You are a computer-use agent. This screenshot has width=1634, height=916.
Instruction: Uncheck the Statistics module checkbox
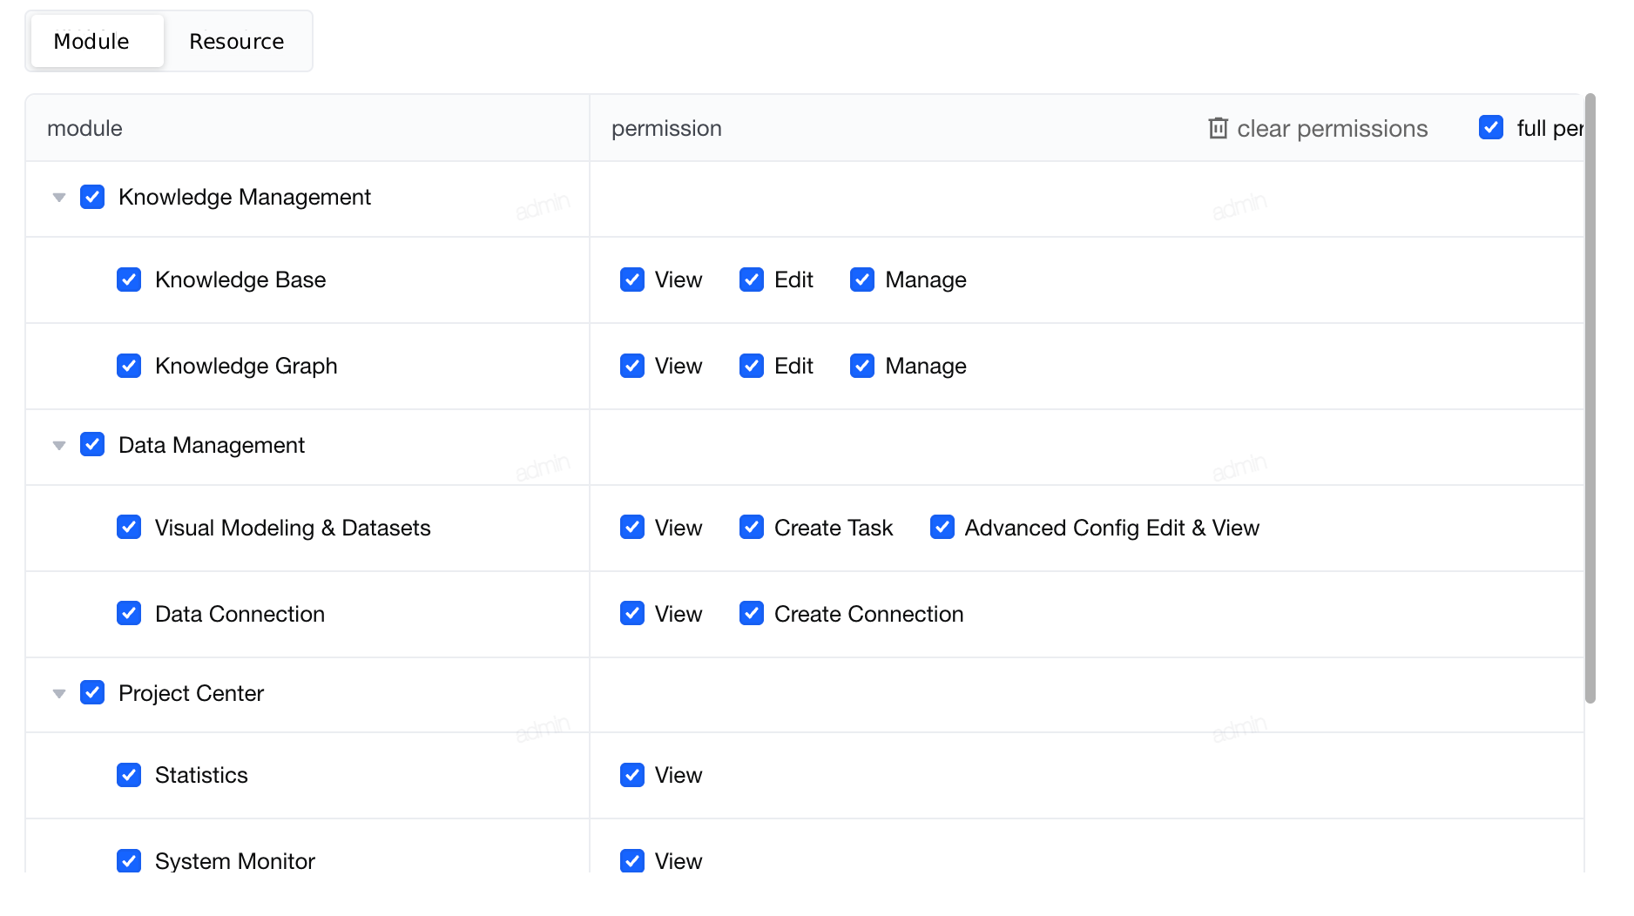pyautogui.click(x=129, y=775)
